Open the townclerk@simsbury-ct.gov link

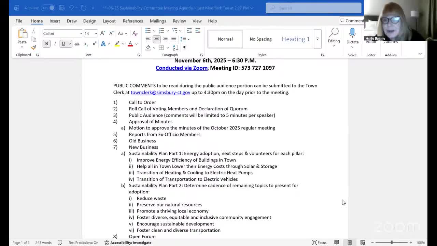160,92
